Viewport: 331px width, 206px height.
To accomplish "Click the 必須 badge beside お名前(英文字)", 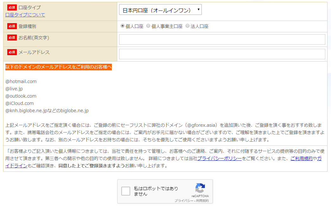I will (11, 37).
